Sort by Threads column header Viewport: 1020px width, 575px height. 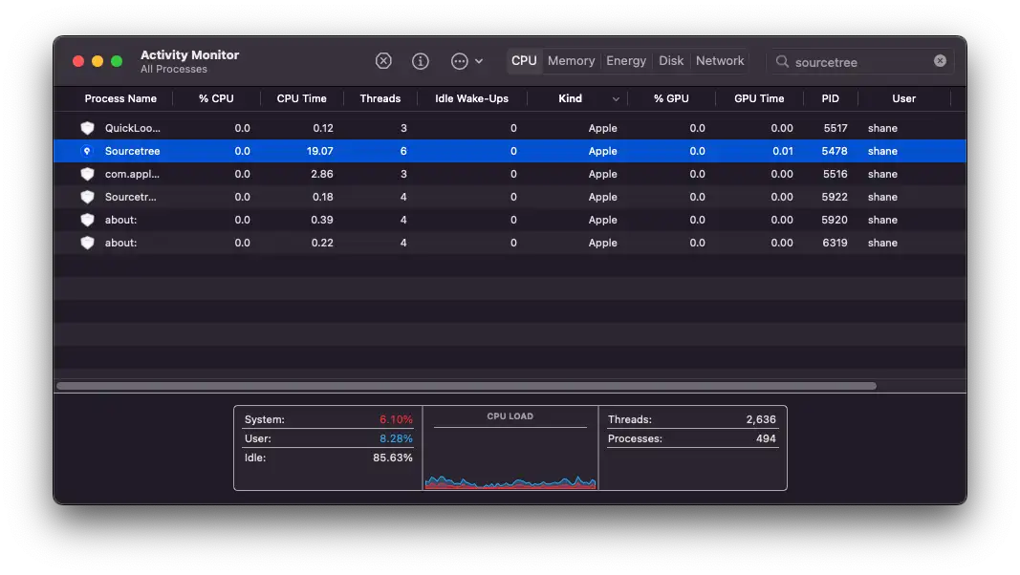[380, 98]
